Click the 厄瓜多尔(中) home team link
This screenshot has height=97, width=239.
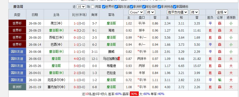click(56, 80)
